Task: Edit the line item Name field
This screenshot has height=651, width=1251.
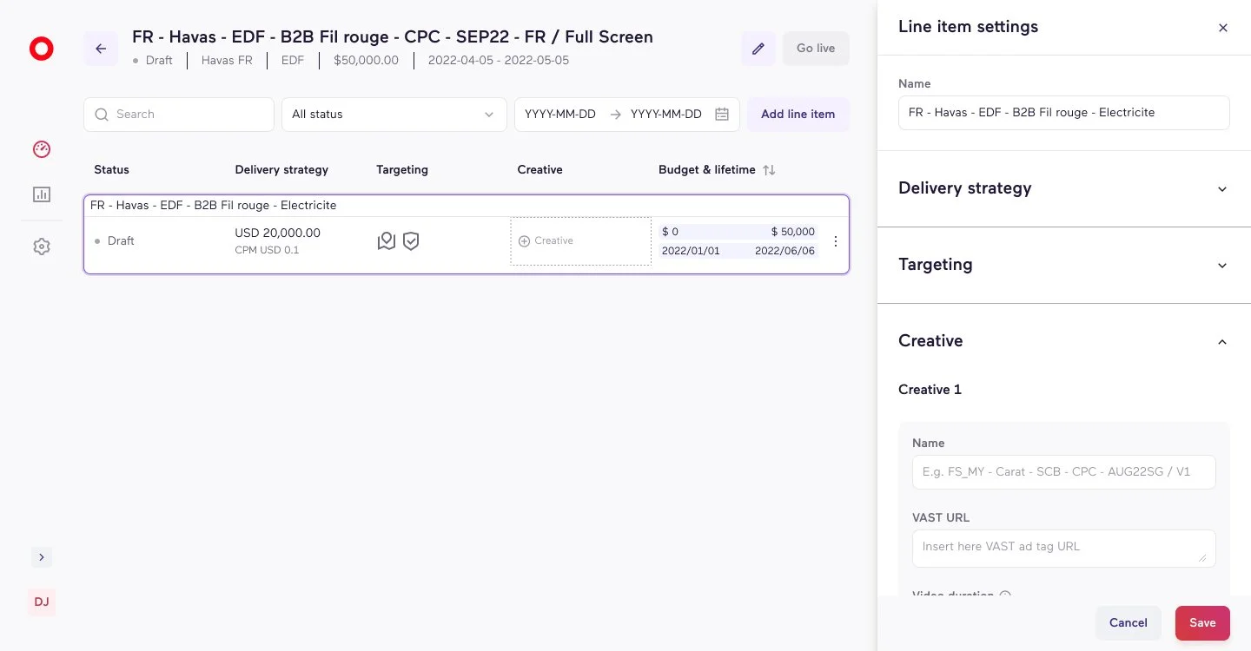Action: (1064, 113)
